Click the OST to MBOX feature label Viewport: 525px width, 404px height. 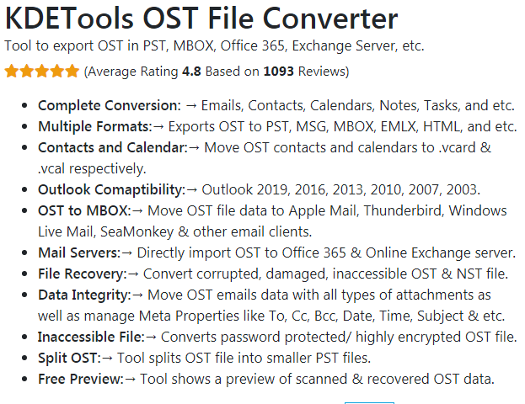click(x=84, y=211)
